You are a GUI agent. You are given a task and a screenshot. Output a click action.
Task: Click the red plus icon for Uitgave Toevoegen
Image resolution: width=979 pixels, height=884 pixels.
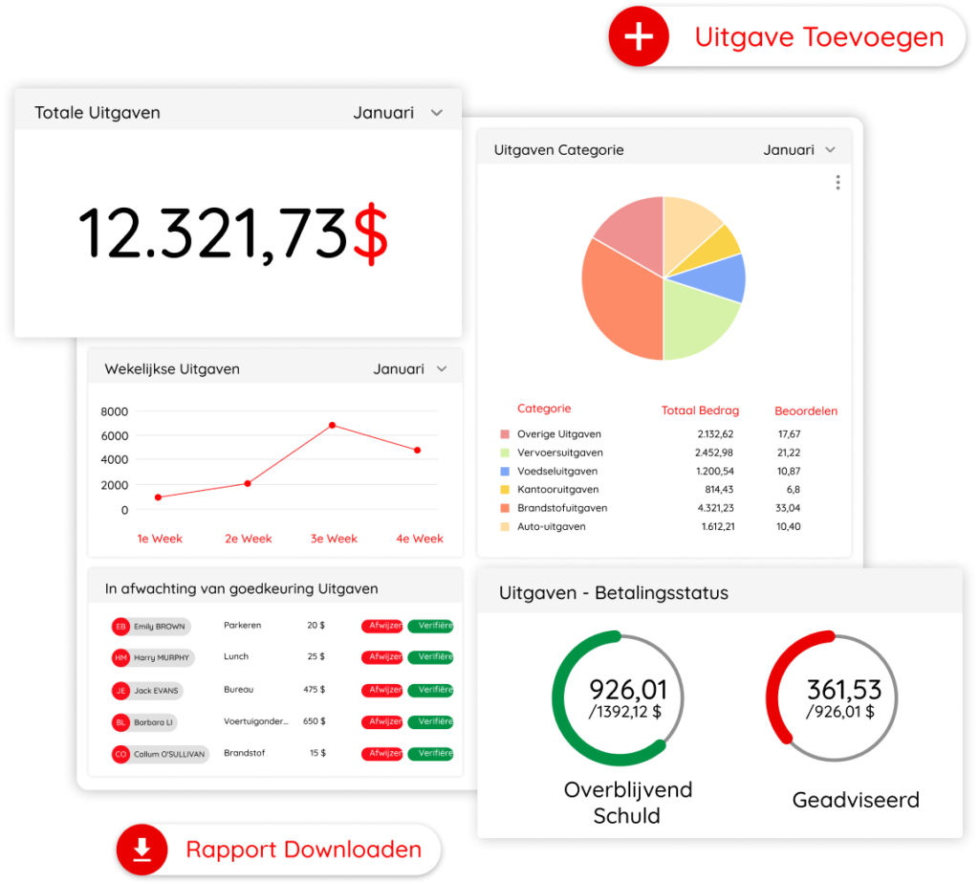pos(639,37)
